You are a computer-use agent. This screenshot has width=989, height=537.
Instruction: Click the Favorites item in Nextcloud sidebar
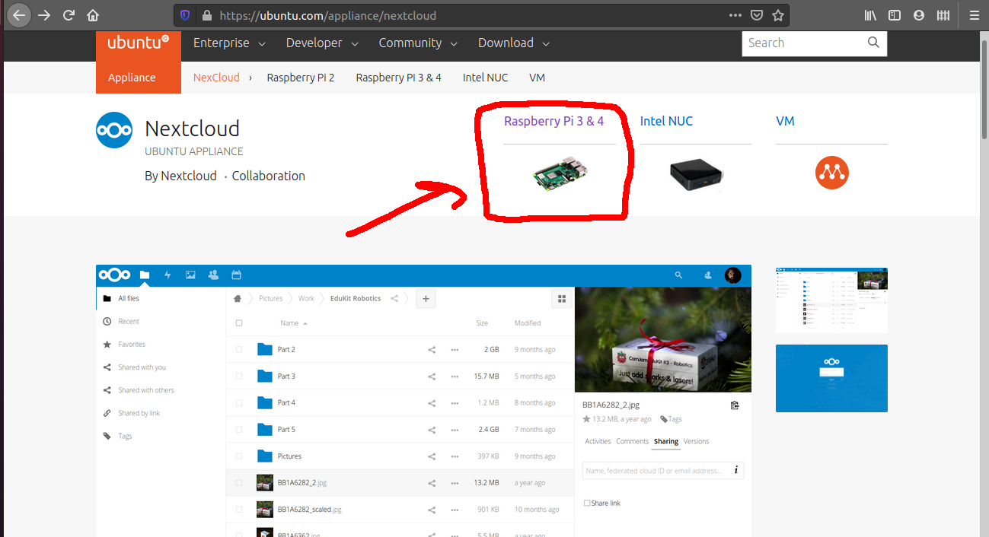132,345
